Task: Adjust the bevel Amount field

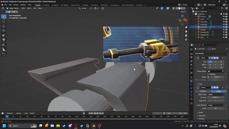Action: 216,97
